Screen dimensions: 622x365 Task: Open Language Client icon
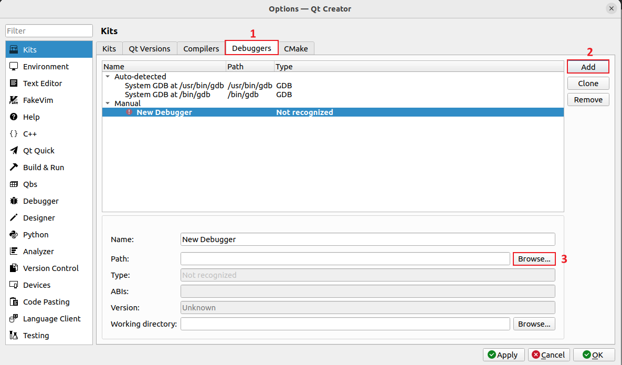click(x=14, y=318)
